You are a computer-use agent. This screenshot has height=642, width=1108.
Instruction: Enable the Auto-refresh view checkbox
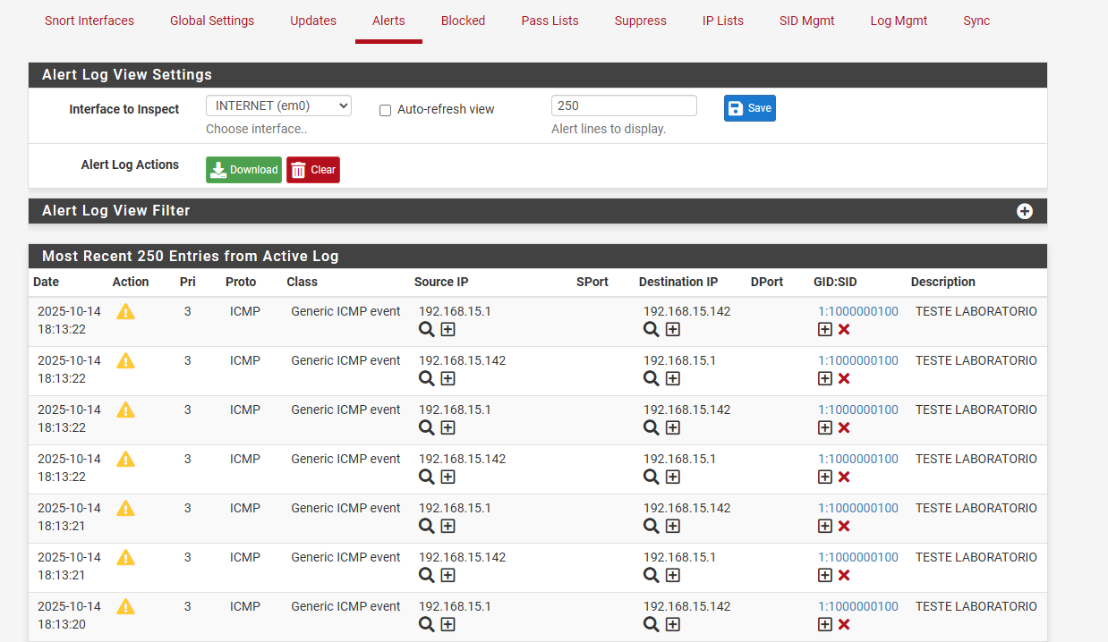coord(386,110)
